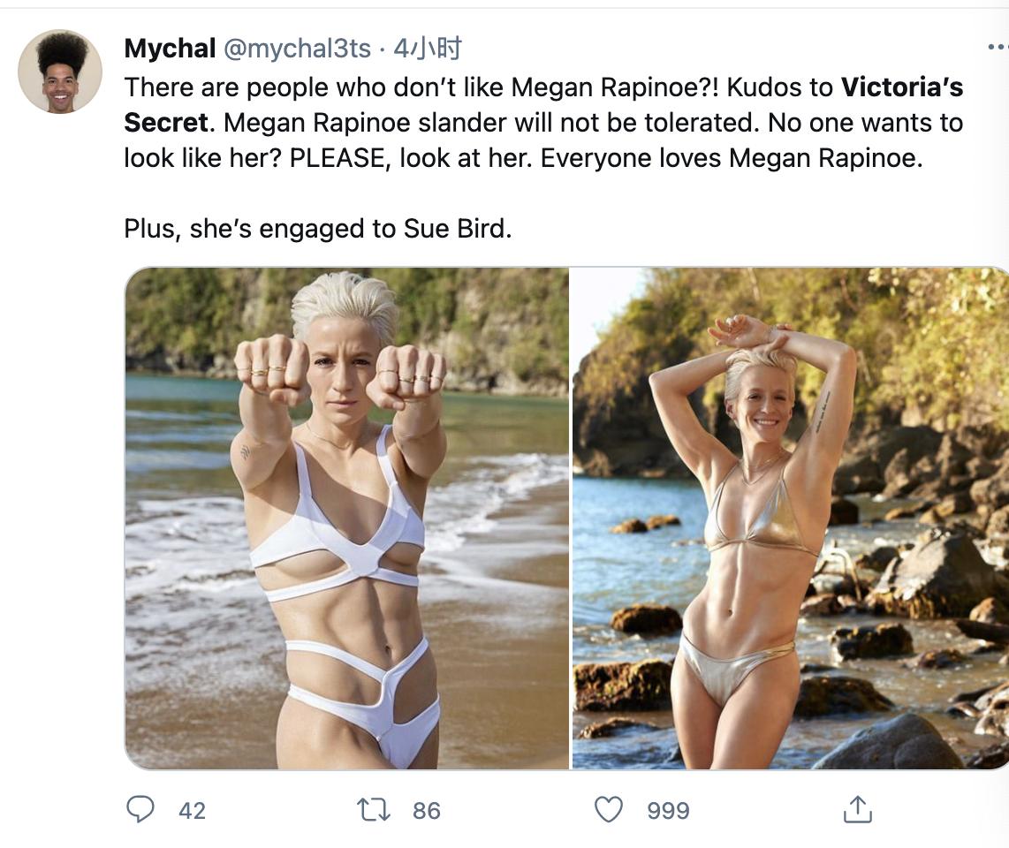This screenshot has width=1009, height=848.
Task: Open the share menu from the upload arrow
Action: [858, 809]
